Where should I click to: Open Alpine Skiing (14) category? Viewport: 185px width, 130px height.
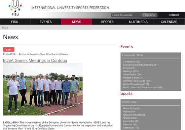132,109
